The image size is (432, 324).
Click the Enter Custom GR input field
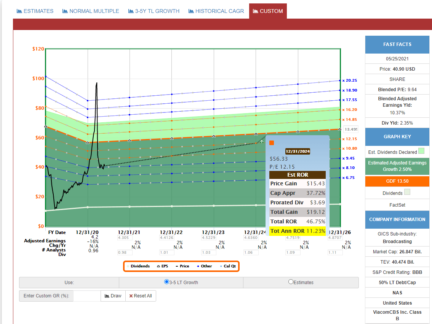tap(87, 296)
